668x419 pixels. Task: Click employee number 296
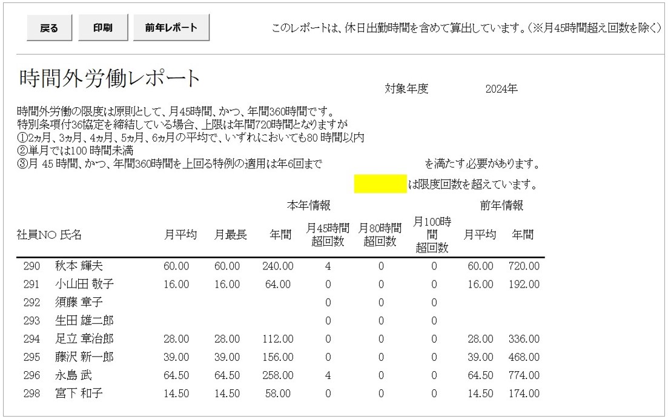pos(31,375)
